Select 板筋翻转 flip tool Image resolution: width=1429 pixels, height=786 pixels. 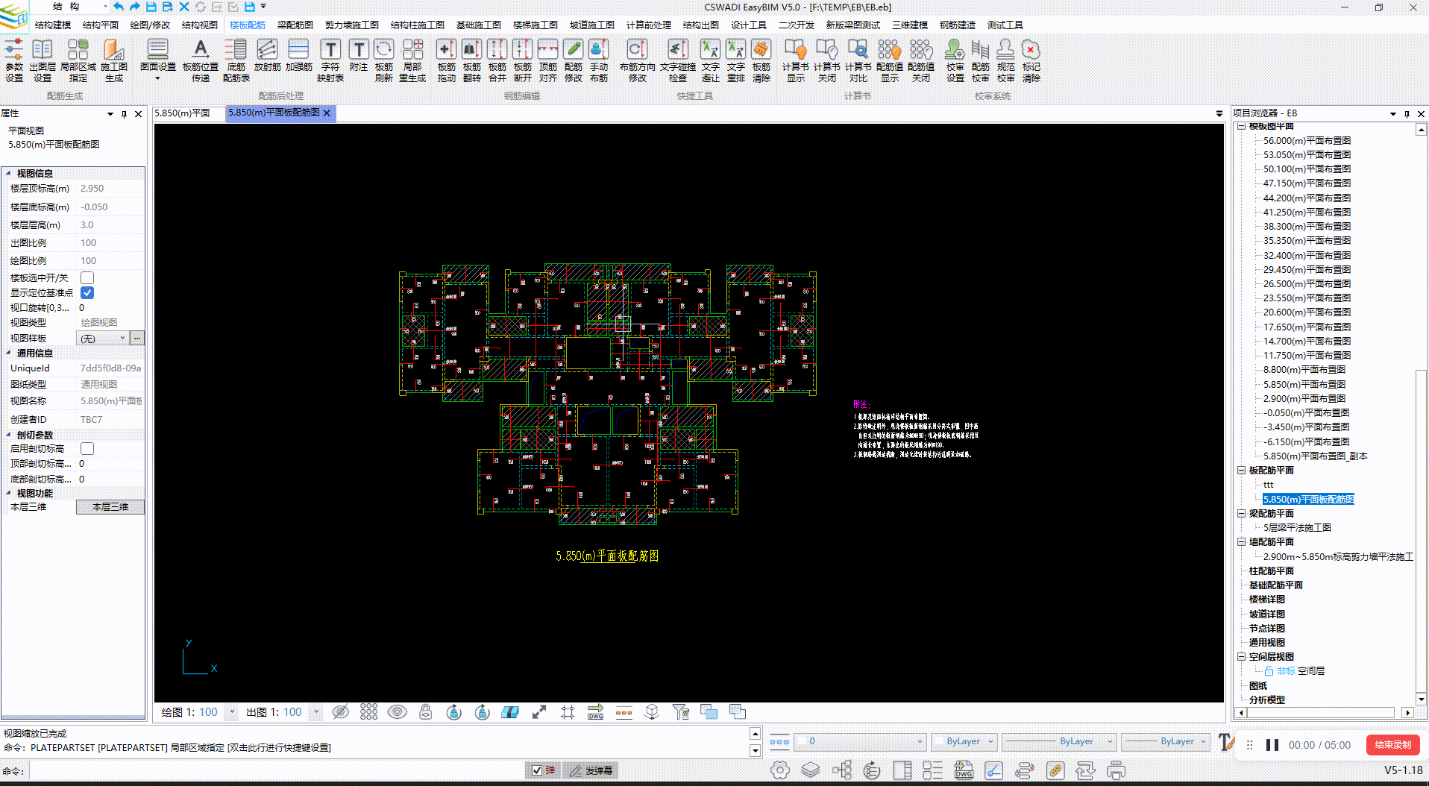(x=472, y=61)
